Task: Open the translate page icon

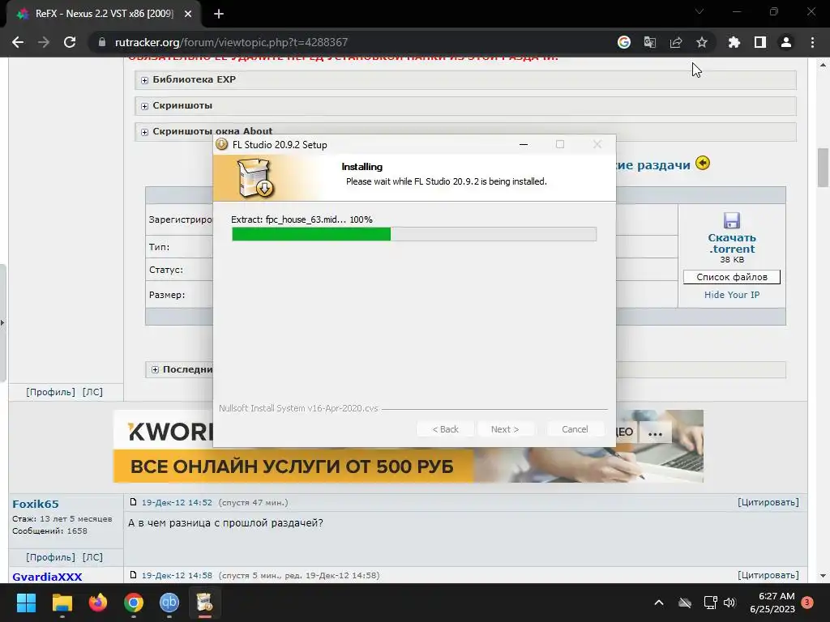Action: [650, 42]
